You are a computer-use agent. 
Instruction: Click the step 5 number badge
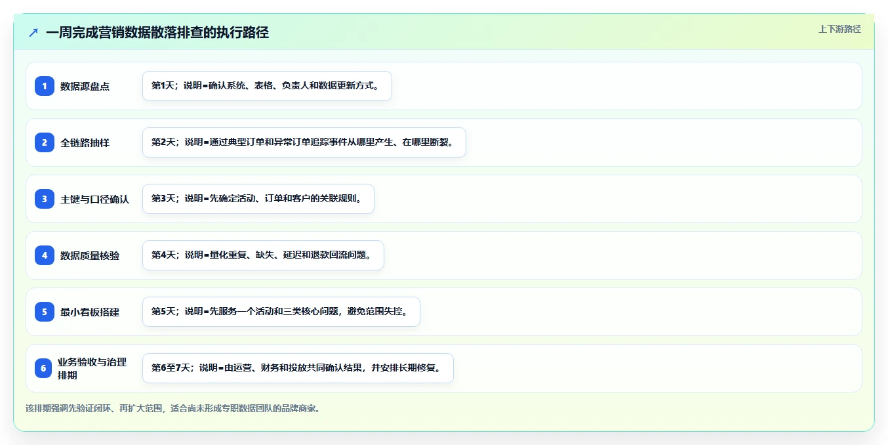[x=45, y=312]
